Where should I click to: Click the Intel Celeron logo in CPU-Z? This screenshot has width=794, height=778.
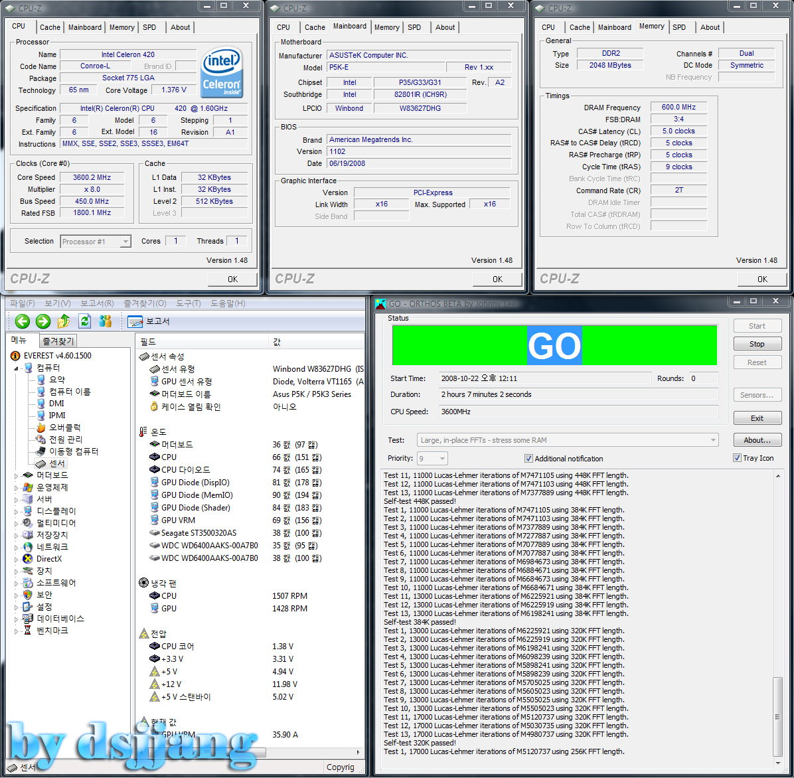point(221,72)
